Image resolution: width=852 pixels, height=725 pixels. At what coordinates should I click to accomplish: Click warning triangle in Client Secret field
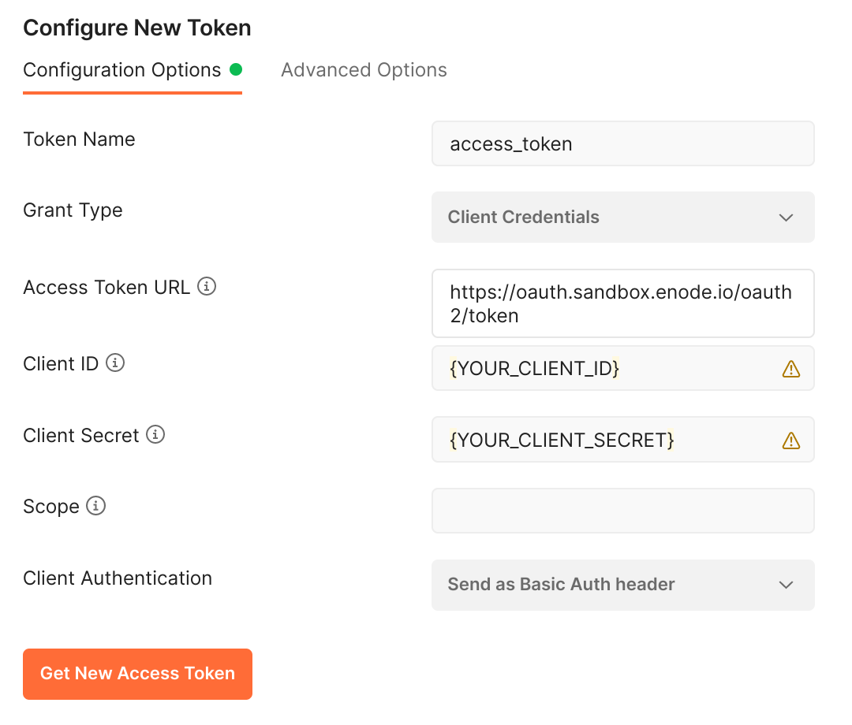pos(790,440)
